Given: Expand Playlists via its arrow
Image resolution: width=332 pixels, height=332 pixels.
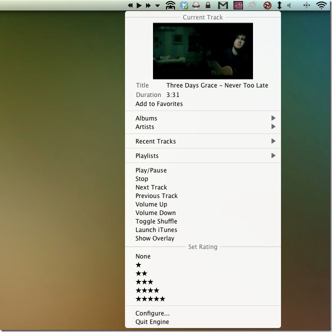Looking at the screenshot, I should [273, 155].
